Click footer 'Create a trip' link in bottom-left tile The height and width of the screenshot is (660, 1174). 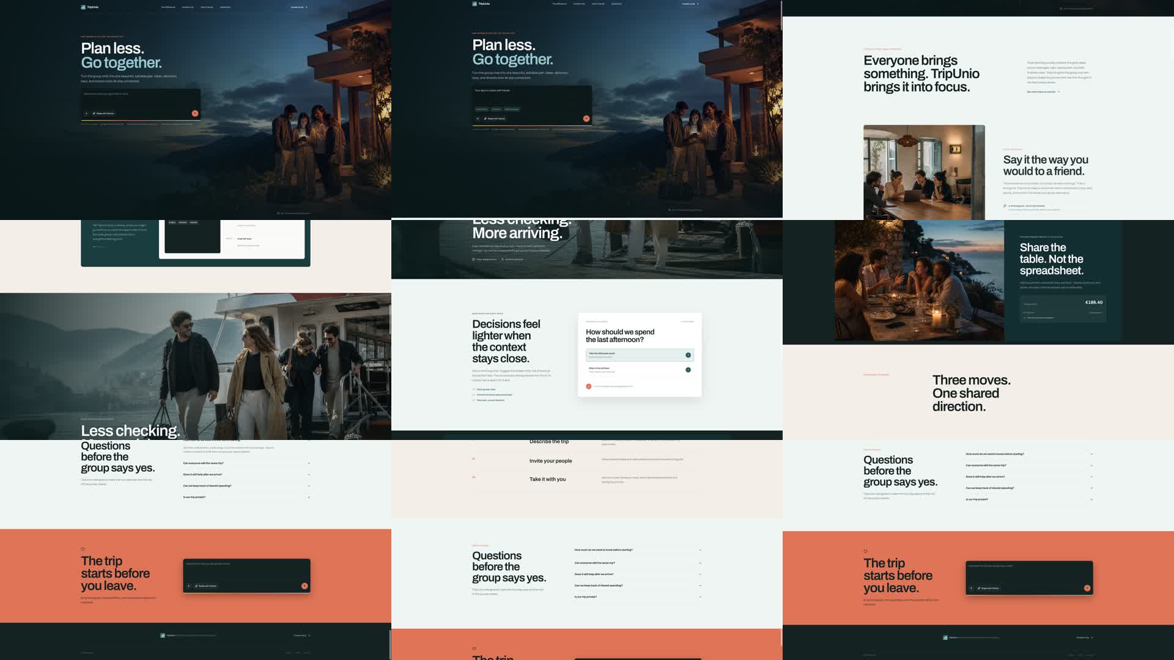(x=302, y=636)
